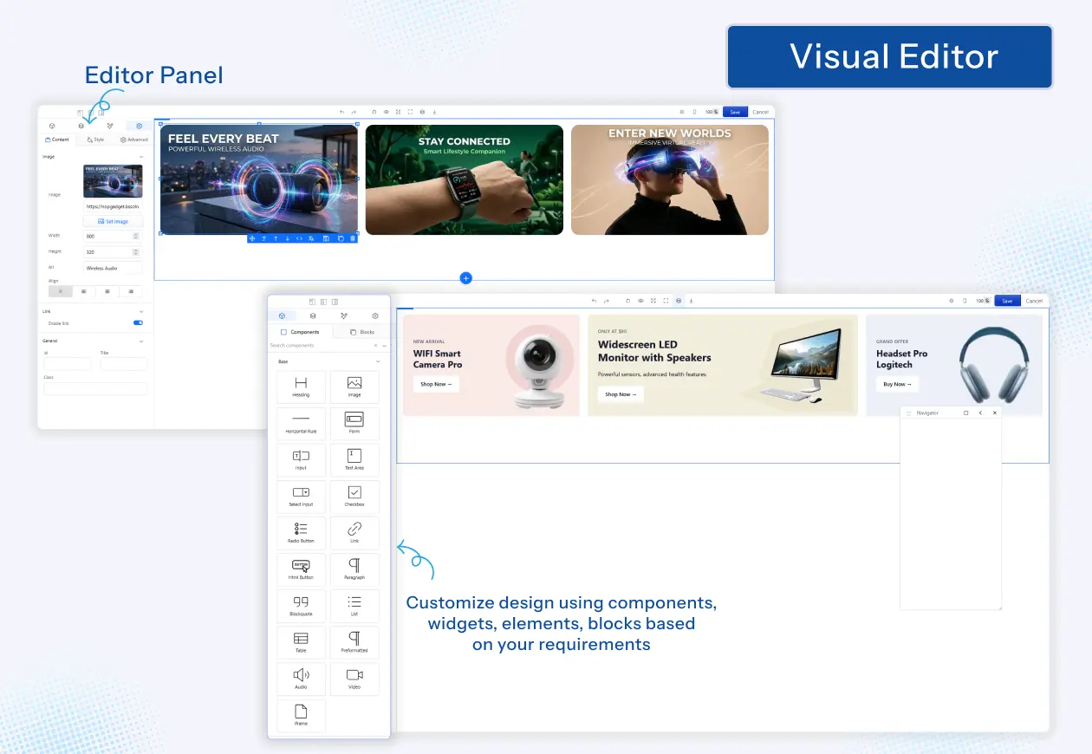This screenshot has width=1092, height=754.
Task: Collapse the Image section chevron
Action: pos(141,157)
